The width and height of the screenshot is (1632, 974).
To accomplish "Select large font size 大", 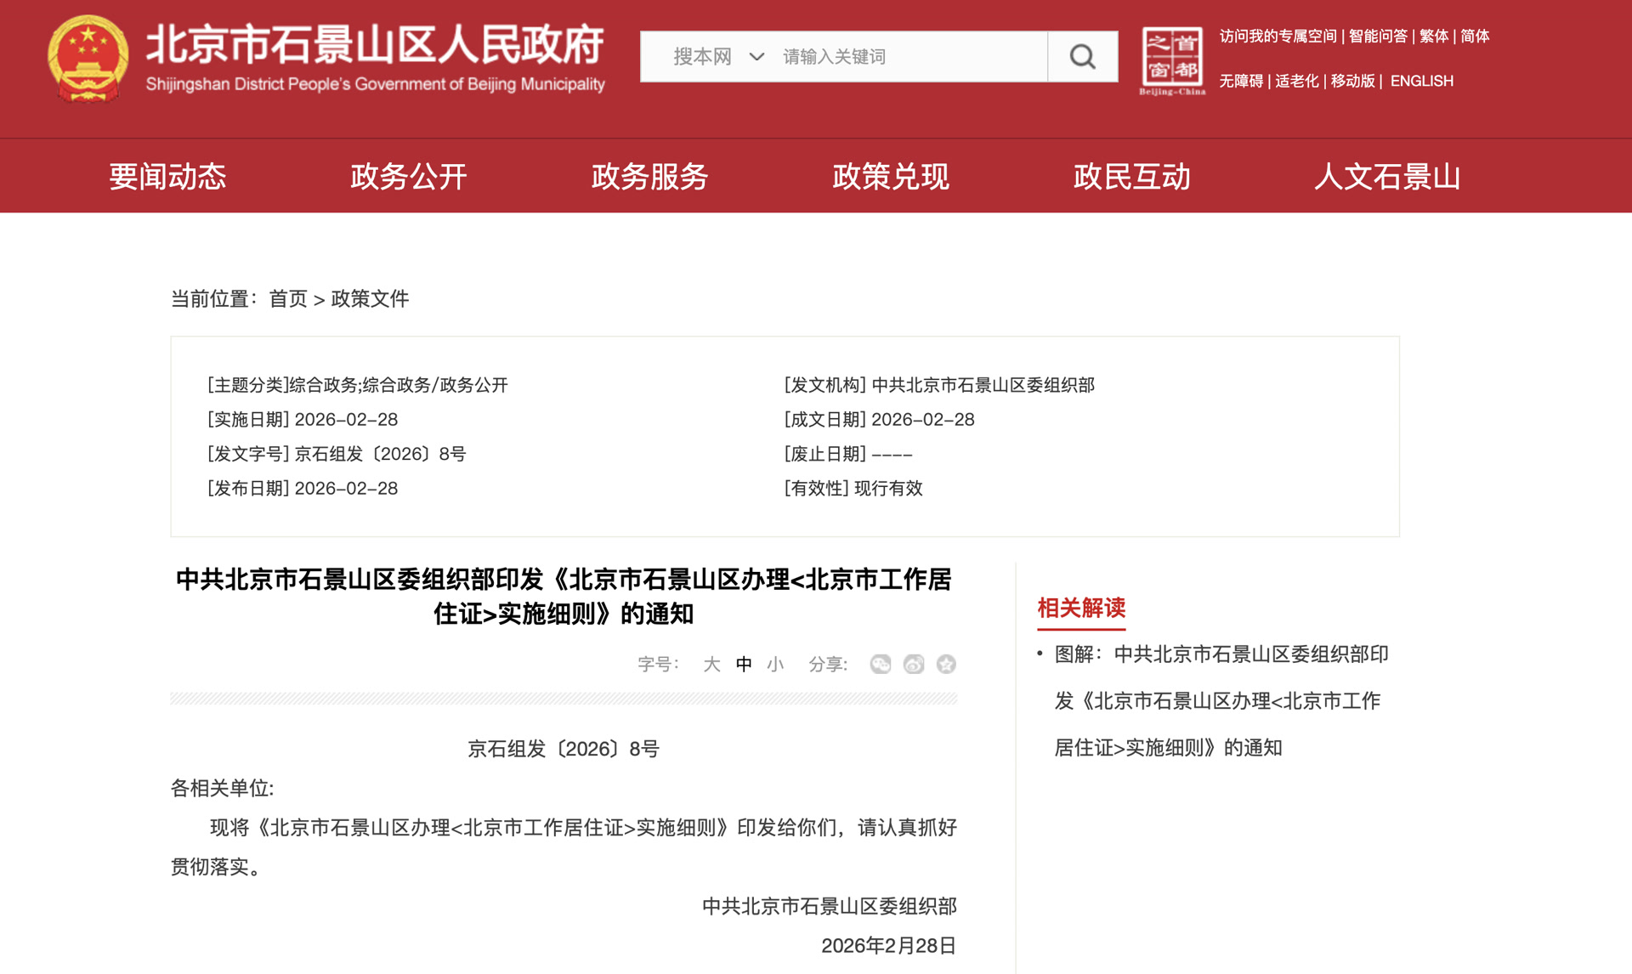I will [x=711, y=664].
